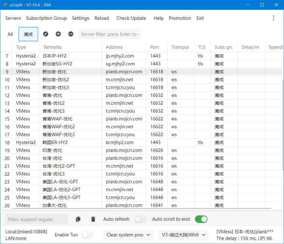Click the v2rayN app icon in title bar
This screenshot has height=244, width=284.
(5, 5)
